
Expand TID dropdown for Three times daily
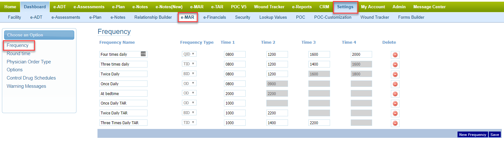pos(189,64)
